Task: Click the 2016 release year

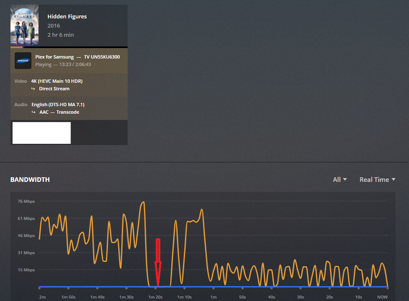Action: 54,26
